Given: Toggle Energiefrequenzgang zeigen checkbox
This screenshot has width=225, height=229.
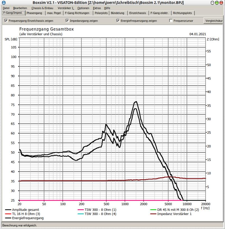Looking at the screenshot, I should 118,21.
